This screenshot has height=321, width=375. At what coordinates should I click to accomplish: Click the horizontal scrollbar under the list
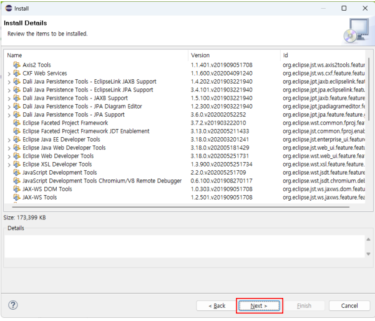pos(180,207)
